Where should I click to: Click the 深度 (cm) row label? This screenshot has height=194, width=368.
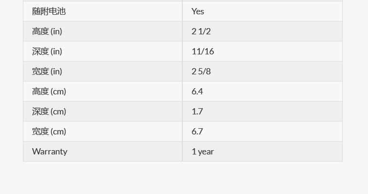point(49,112)
